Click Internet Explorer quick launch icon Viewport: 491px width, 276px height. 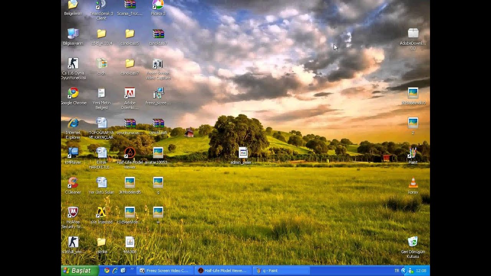click(115, 271)
